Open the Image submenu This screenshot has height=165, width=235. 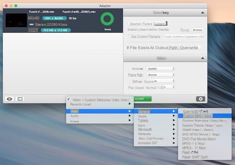(100, 121)
